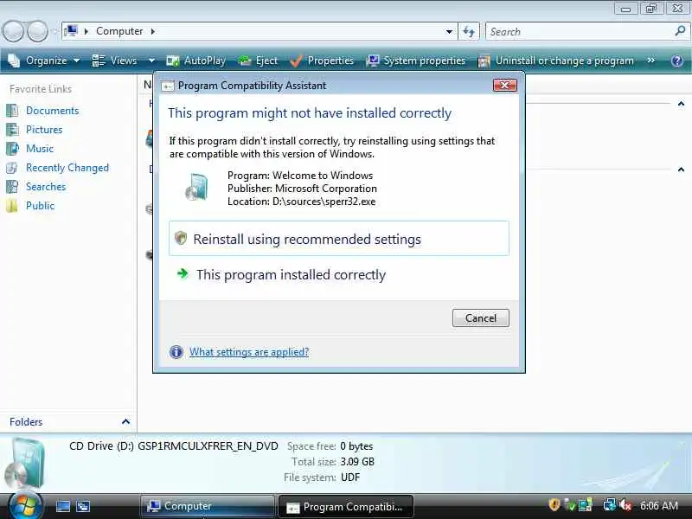
Task: Click the Pictures folder icon
Action: 12,129
